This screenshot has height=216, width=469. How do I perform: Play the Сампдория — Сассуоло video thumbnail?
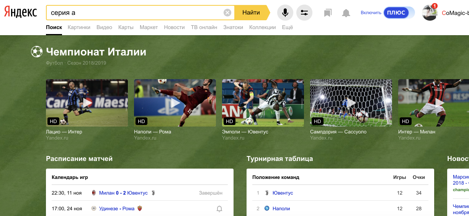tap(351, 103)
